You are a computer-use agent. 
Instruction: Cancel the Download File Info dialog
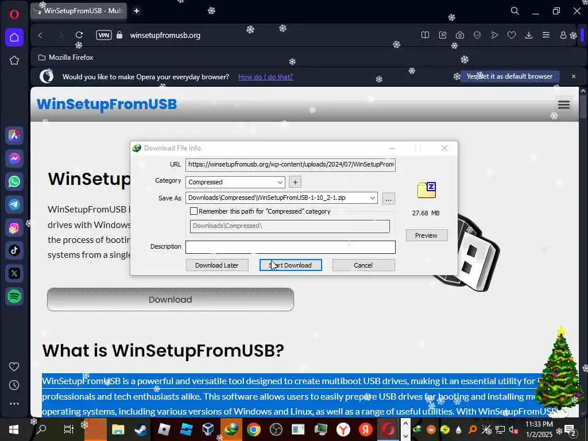pyautogui.click(x=363, y=265)
